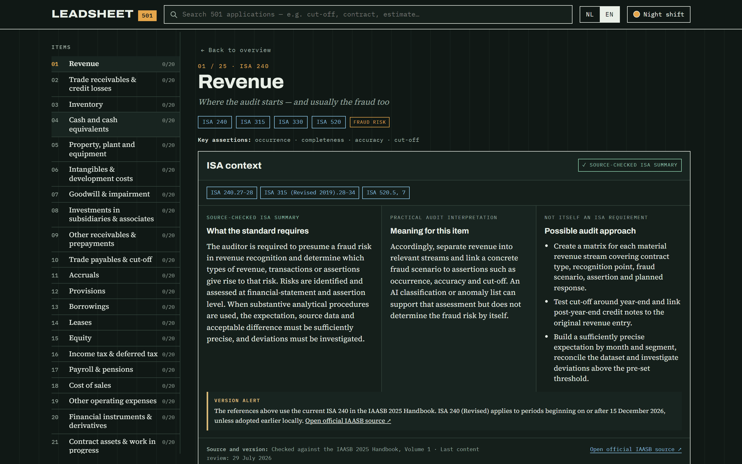742x464 pixels.
Task: Click the ISA 520.5, 7 reference chip
Action: tap(386, 193)
